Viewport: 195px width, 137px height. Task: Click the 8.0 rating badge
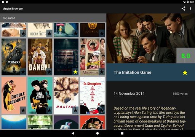click(x=185, y=56)
